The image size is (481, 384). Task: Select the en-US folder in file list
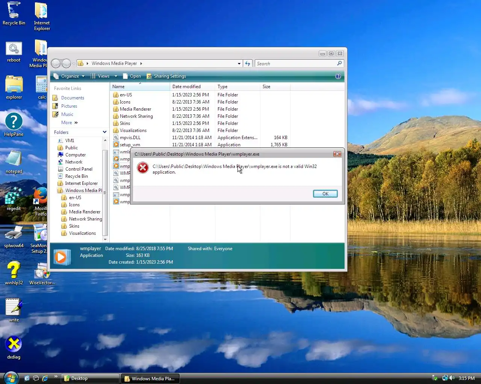(x=126, y=95)
